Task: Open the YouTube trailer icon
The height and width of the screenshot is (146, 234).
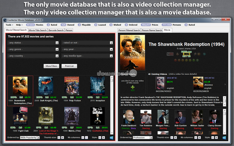Action: point(170,54)
